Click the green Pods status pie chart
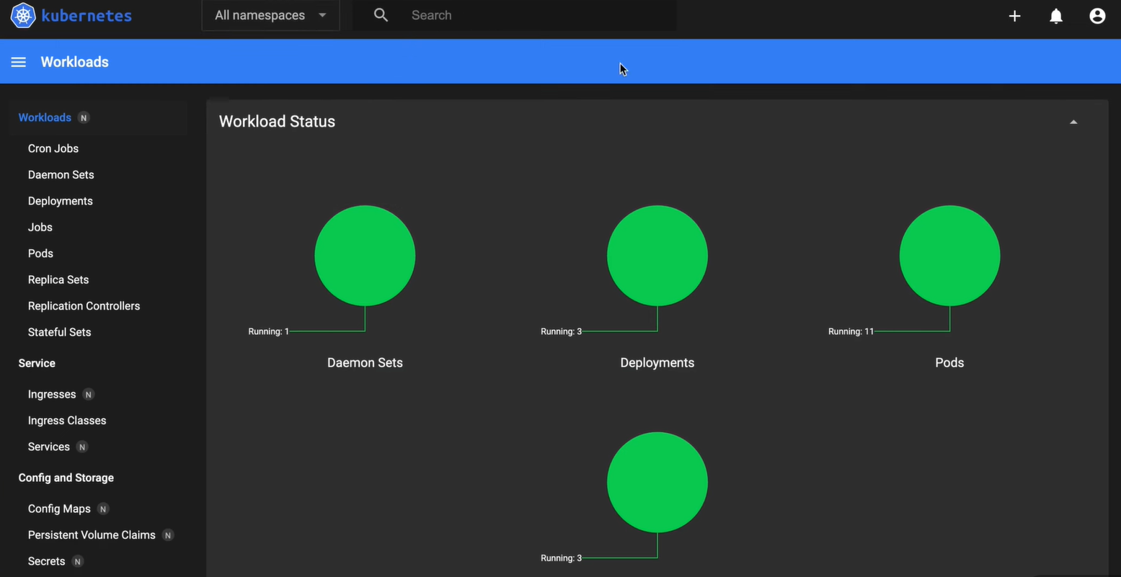Screen dimensions: 1121x577 coord(949,255)
